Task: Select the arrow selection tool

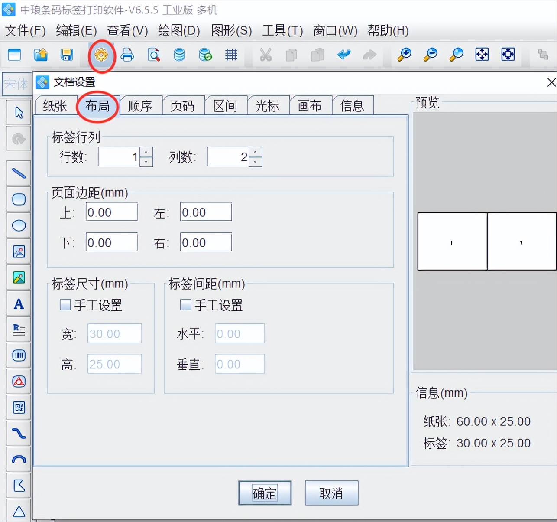Action: point(19,112)
